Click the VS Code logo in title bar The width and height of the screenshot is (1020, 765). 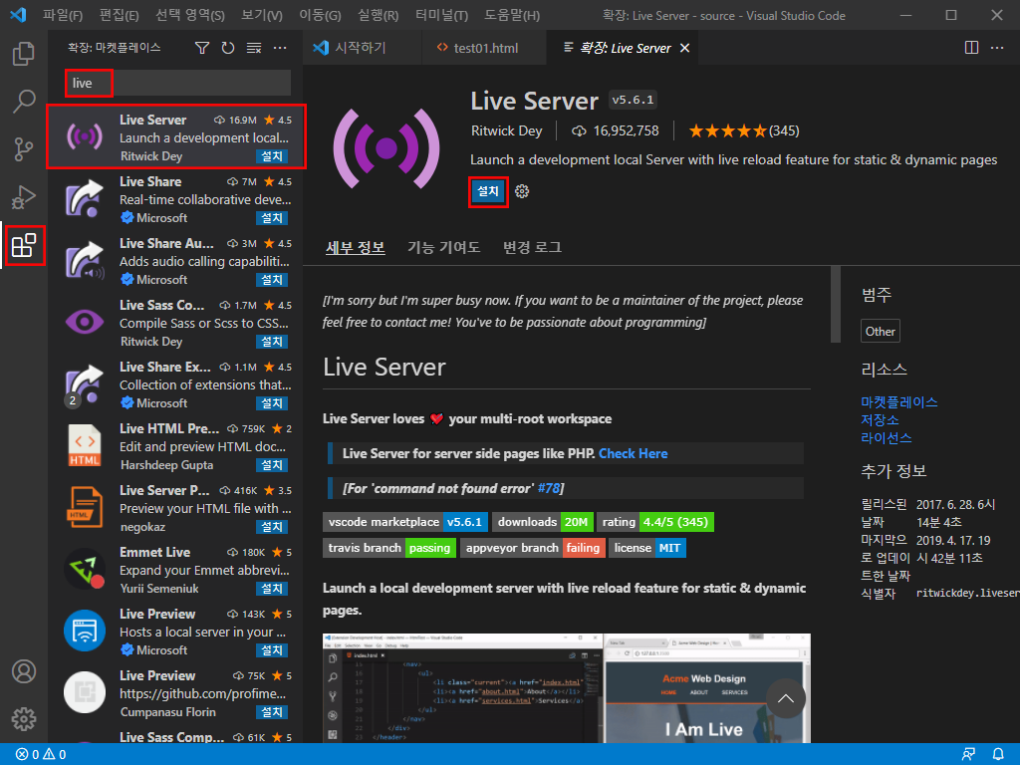[18, 14]
